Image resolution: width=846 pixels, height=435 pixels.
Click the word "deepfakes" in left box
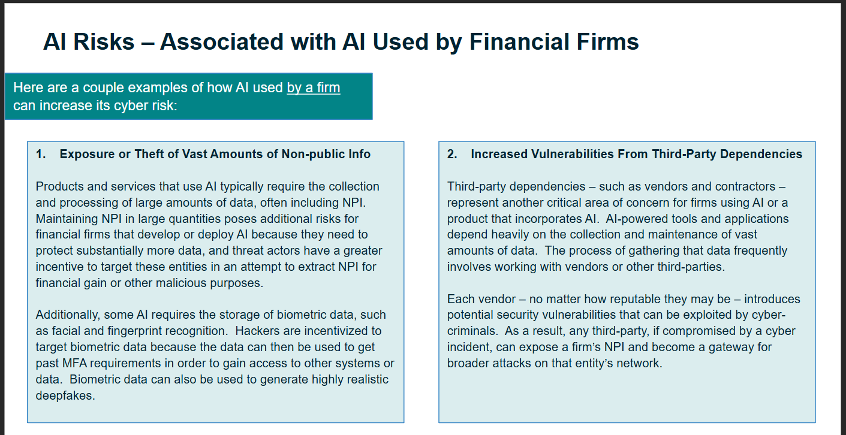[x=64, y=395]
